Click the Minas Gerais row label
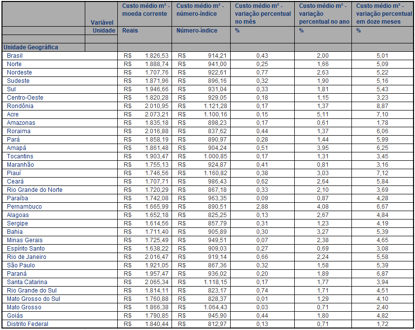 pos(24,240)
